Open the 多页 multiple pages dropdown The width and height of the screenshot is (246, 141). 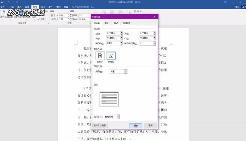pyautogui.click(x=119, y=71)
